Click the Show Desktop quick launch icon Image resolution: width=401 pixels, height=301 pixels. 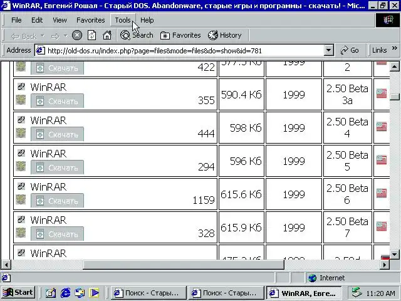(x=51, y=293)
